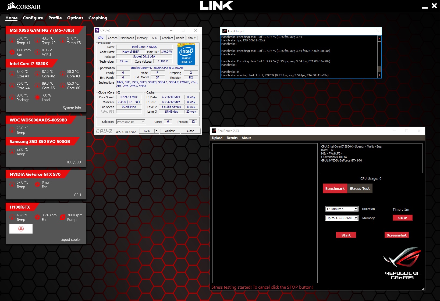Select the CPU Load percentage icon
The width and height of the screenshot is (440, 301).
point(37,97)
